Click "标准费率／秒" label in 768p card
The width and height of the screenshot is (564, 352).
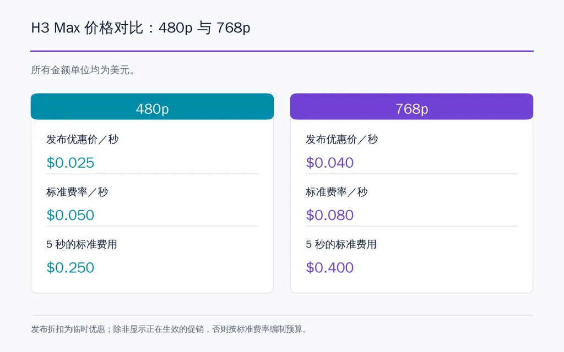[x=337, y=192]
